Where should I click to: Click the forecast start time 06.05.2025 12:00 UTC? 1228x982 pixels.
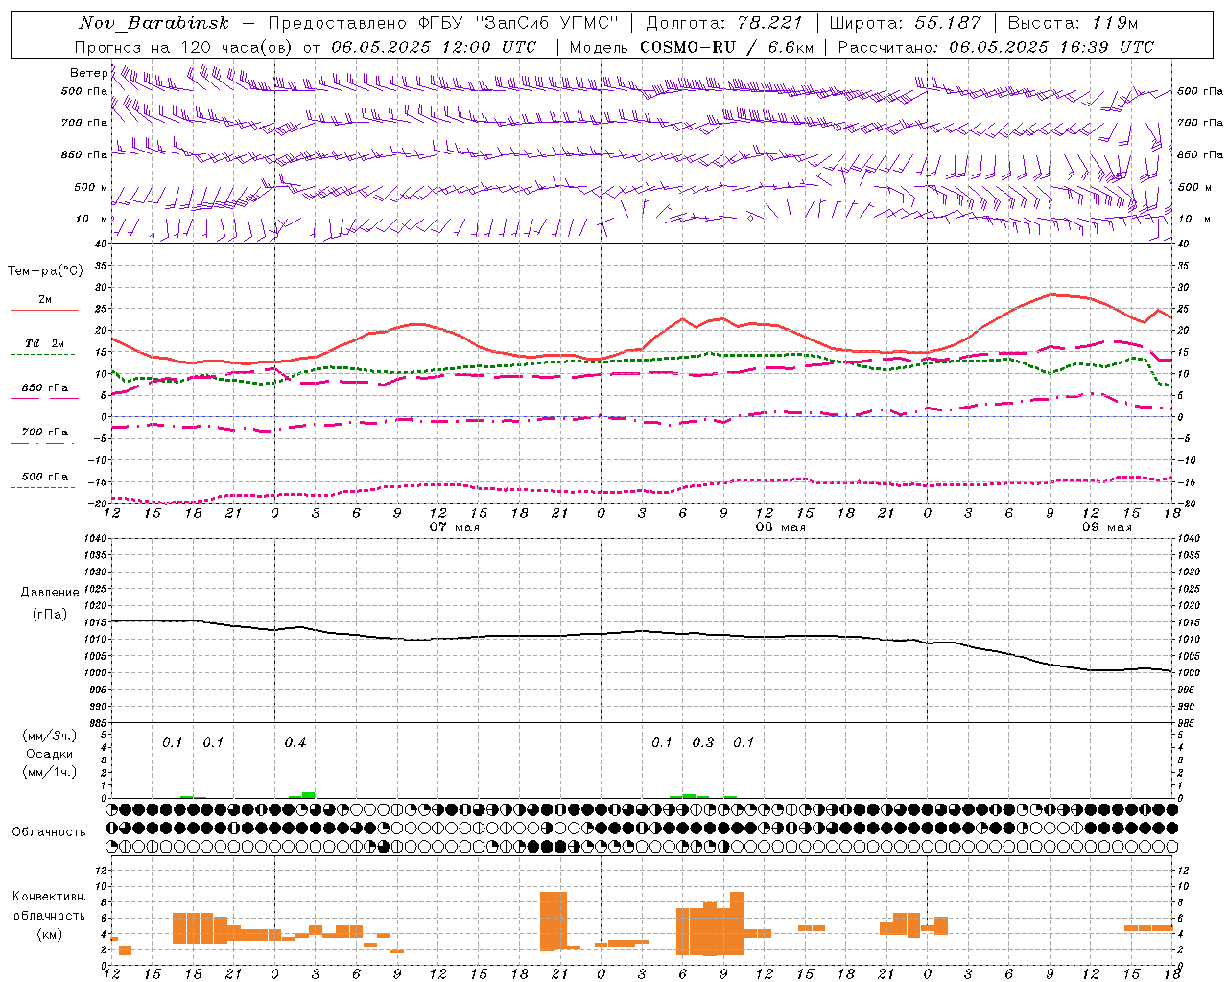[x=434, y=47]
